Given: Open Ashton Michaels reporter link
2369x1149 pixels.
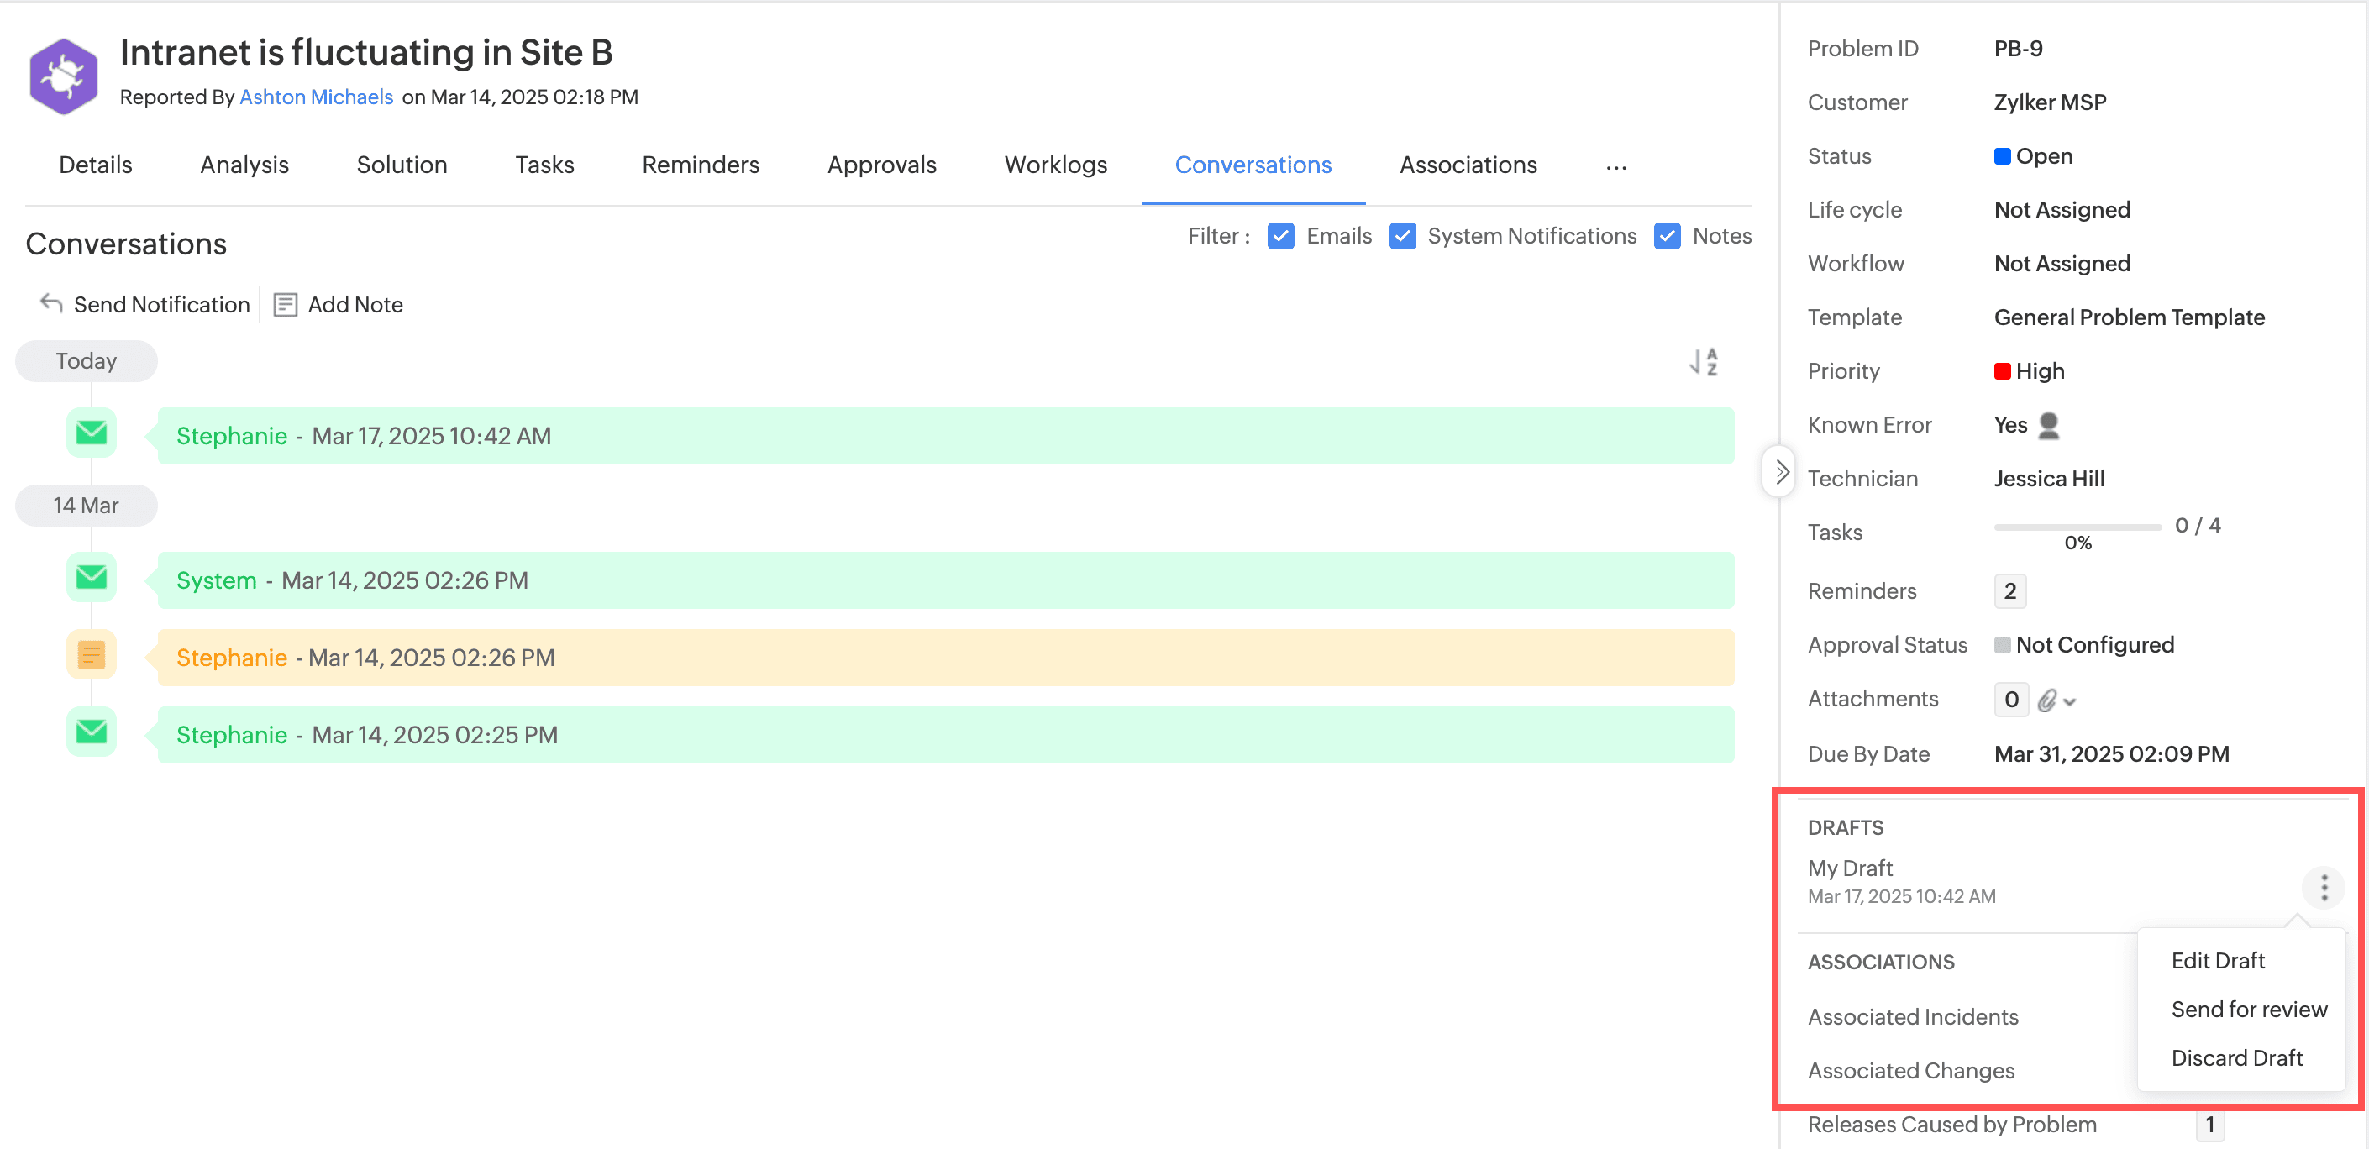Looking at the screenshot, I should [x=317, y=97].
